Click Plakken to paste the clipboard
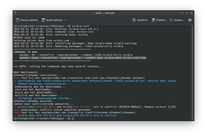Screen dimensions: 207x136 159,20
